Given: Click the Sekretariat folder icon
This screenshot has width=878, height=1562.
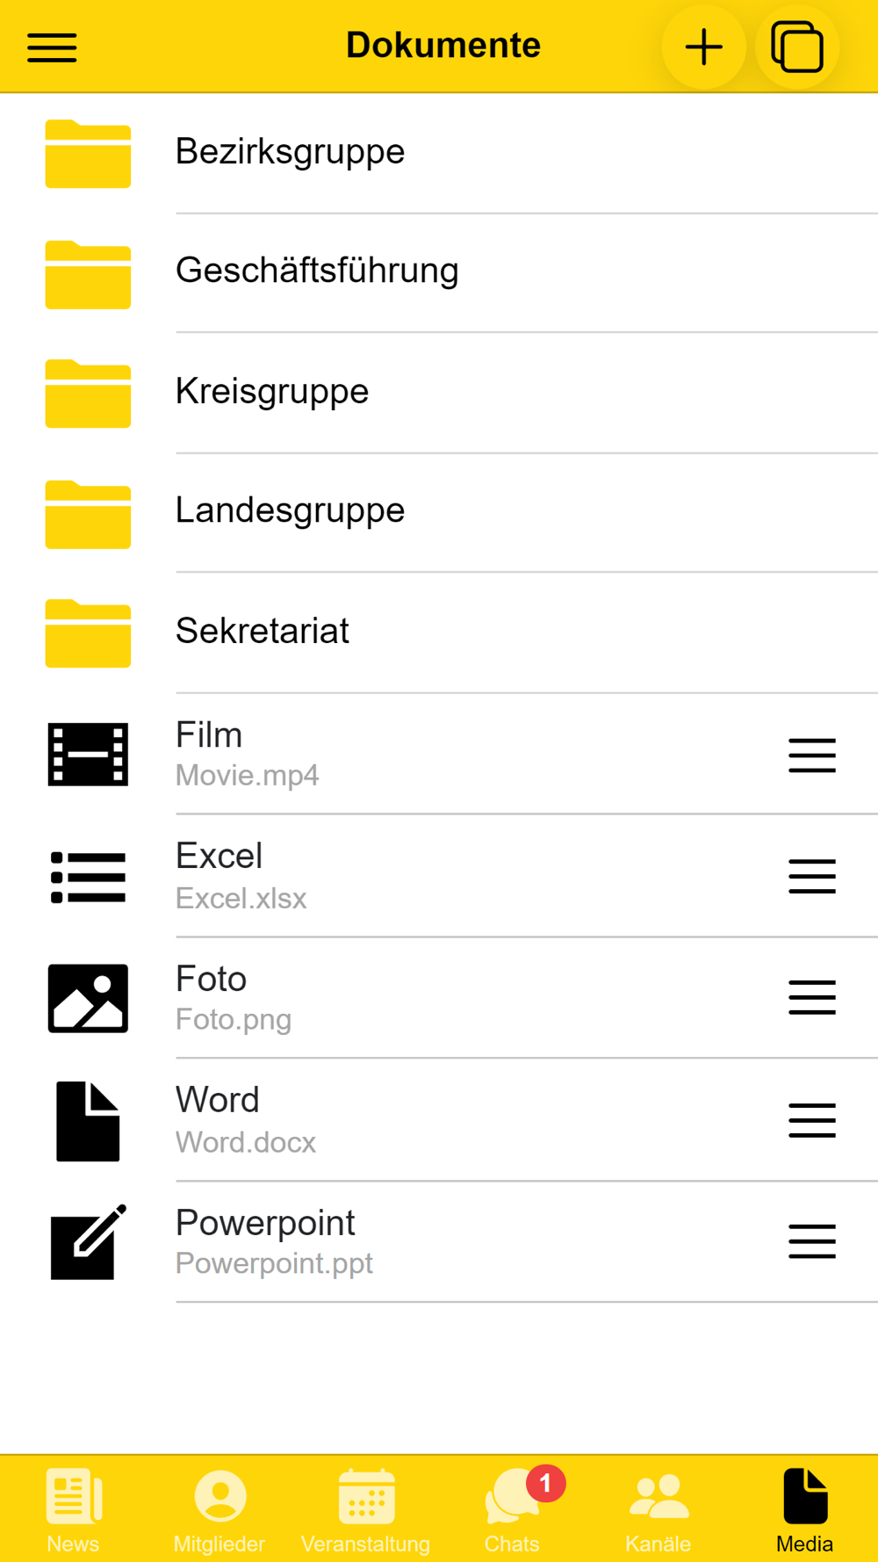Looking at the screenshot, I should click(x=88, y=633).
